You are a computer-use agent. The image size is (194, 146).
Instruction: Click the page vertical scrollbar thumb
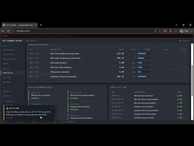click(192, 81)
